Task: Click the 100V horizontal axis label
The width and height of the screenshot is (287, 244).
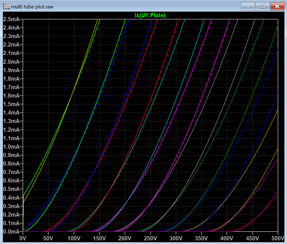Action: [x=74, y=238]
